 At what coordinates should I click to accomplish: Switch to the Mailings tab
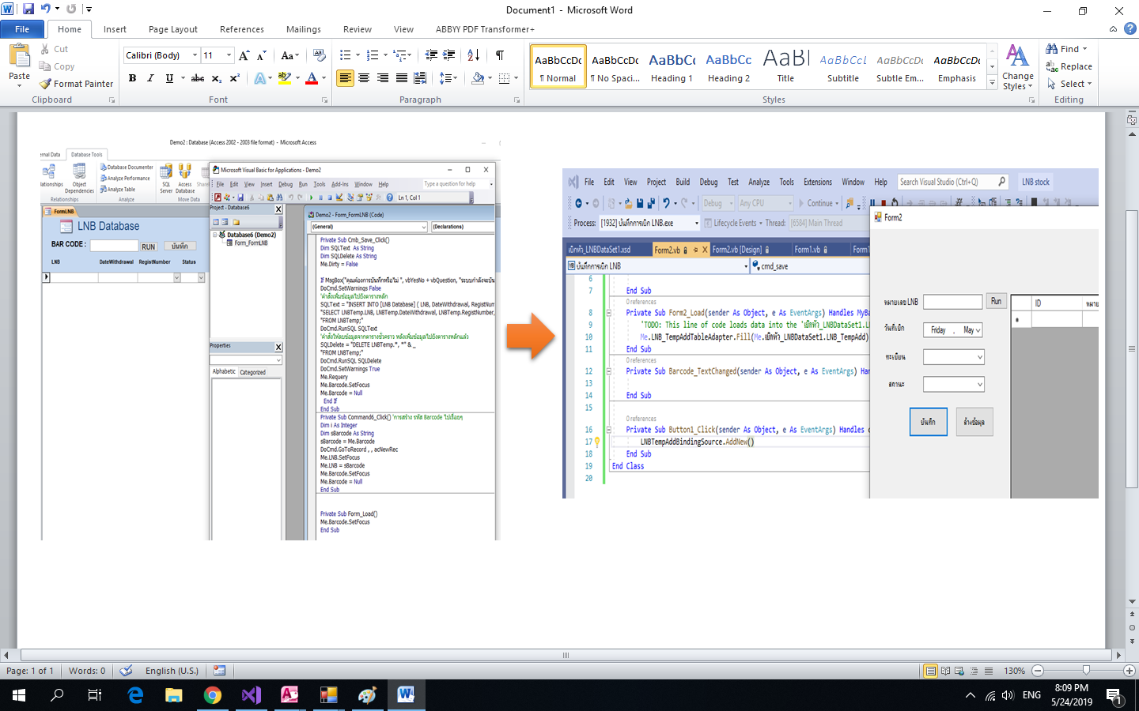304,29
